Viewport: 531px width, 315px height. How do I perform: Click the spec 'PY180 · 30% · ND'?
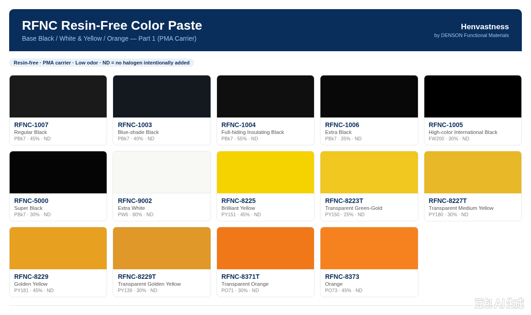(448, 214)
